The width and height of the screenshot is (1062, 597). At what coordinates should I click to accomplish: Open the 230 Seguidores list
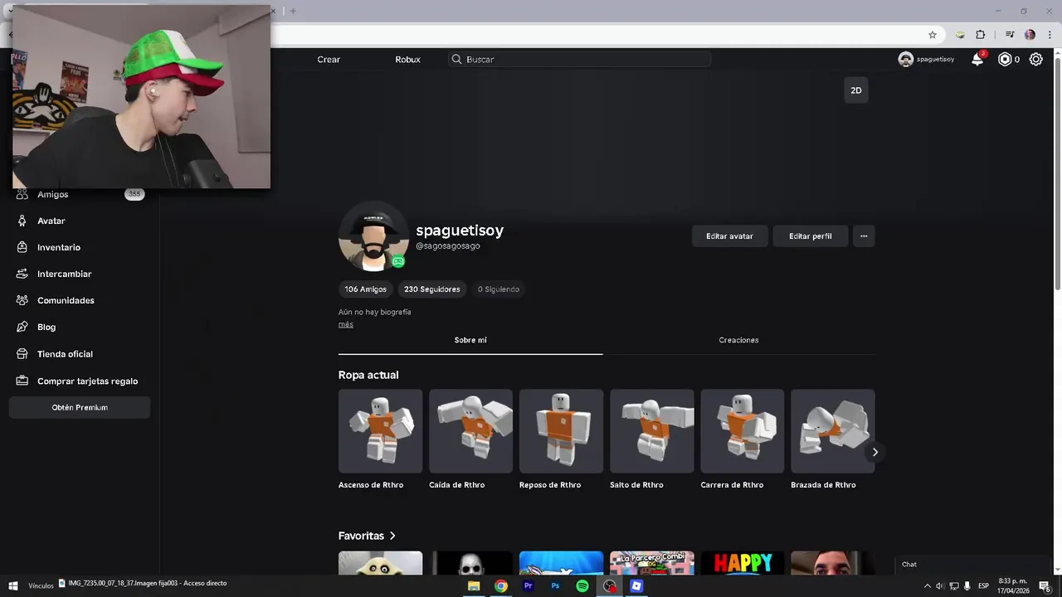click(x=431, y=289)
